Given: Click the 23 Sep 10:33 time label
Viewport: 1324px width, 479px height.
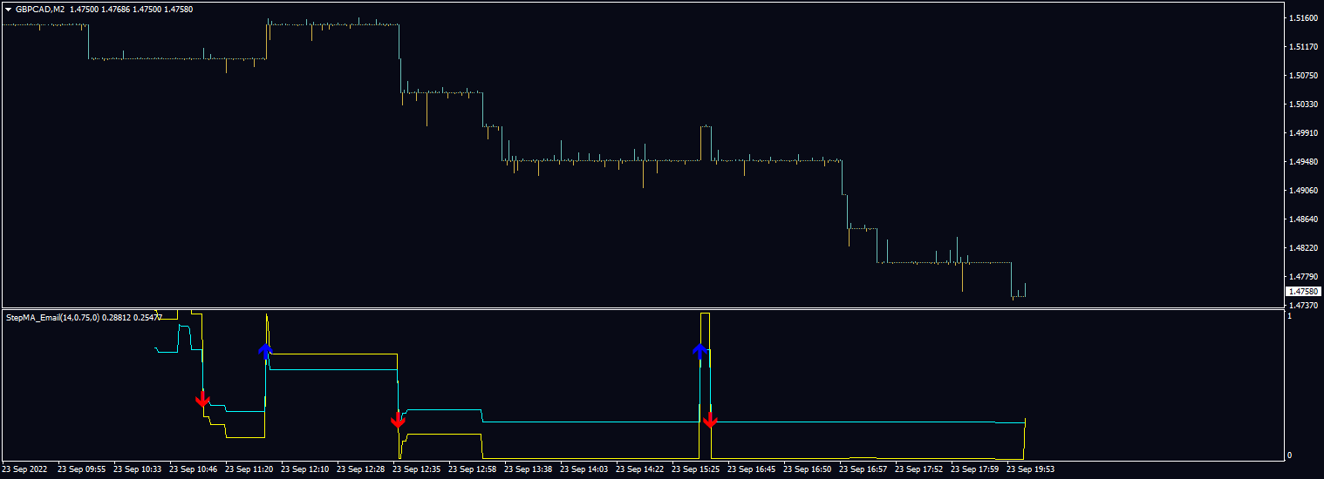Looking at the screenshot, I should 137,469.
